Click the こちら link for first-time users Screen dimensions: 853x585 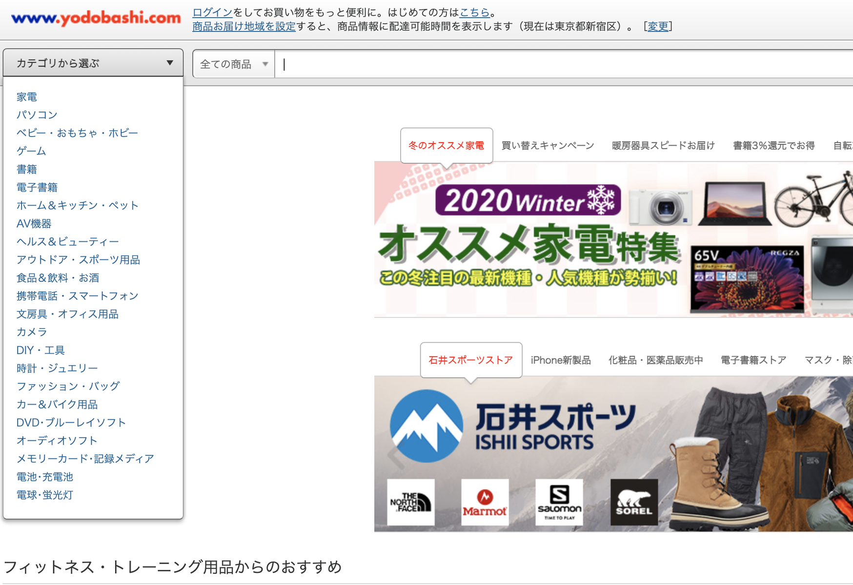point(474,12)
